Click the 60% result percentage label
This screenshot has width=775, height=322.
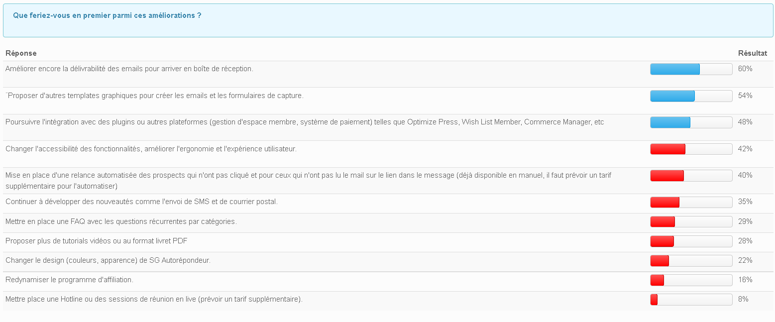745,69
